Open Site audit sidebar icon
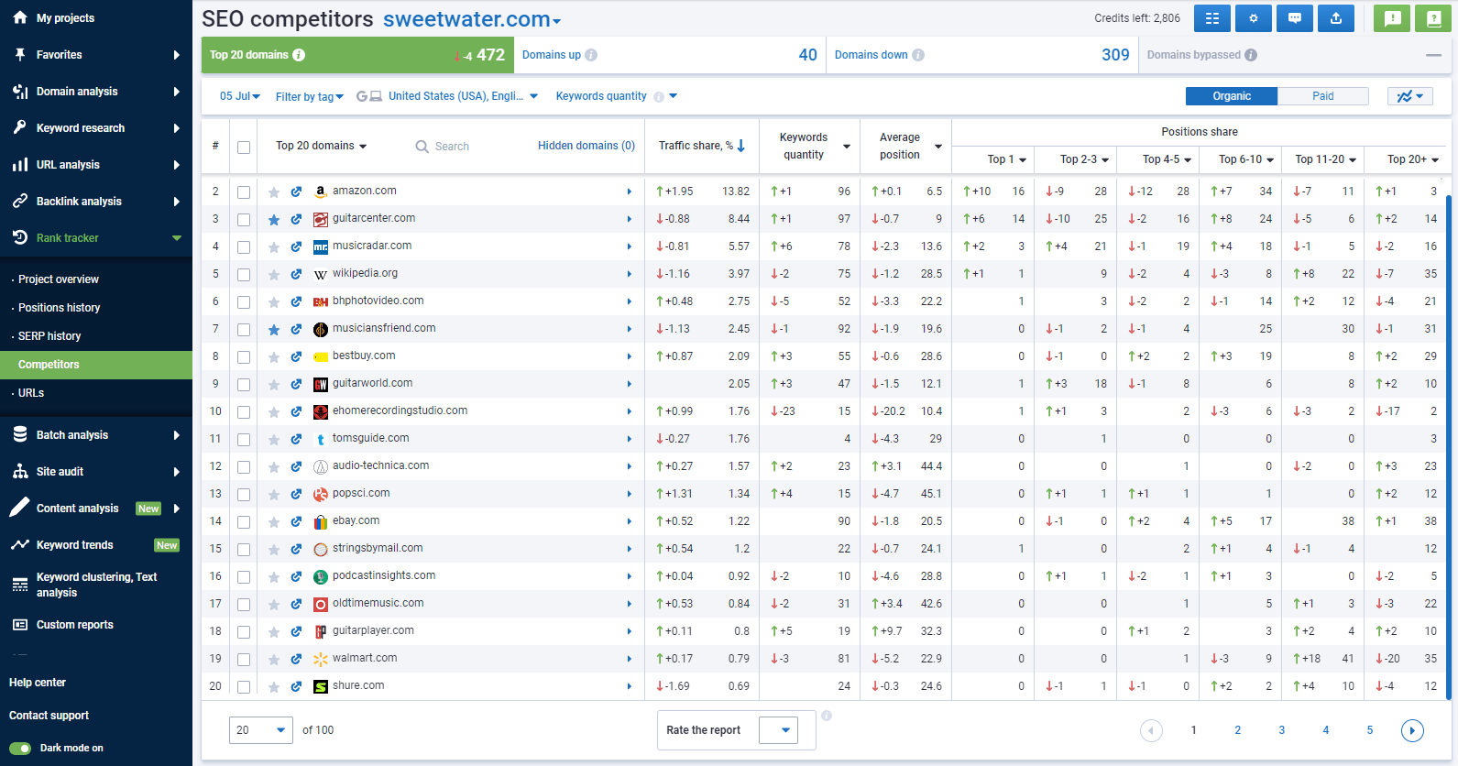This screenshot has height=766, width=1458. click(20, 472)
